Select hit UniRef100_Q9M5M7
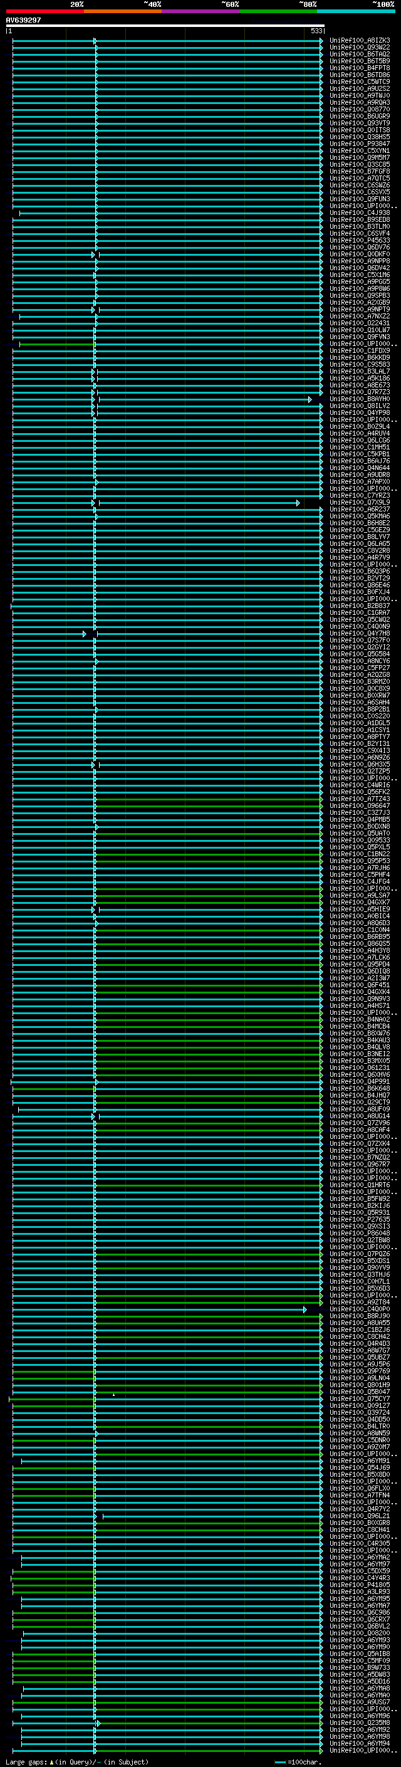Screen dimensions: 401x1767 pos(360,158)
